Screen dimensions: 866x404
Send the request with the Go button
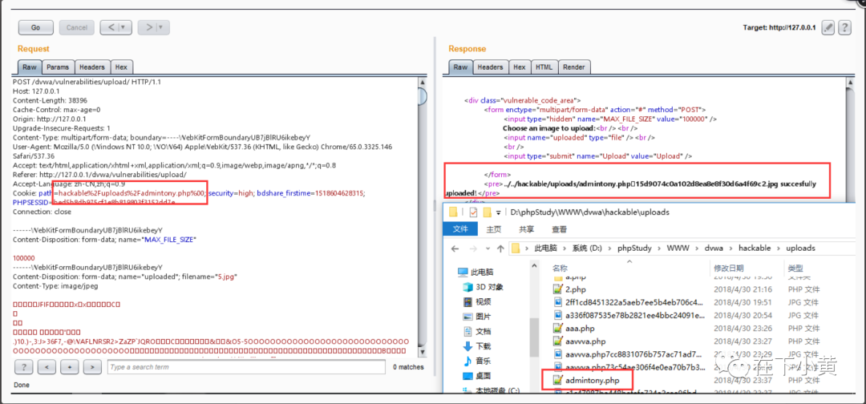click(x=36, y=27)
